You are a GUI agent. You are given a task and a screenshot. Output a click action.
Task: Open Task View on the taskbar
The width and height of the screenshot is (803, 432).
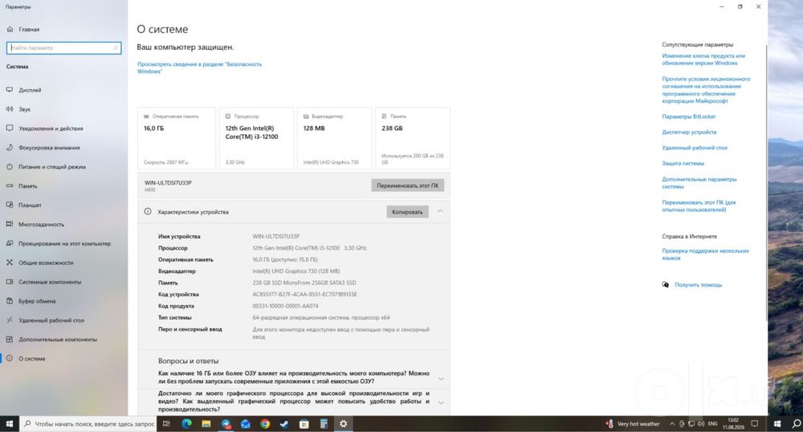[166, 424]
